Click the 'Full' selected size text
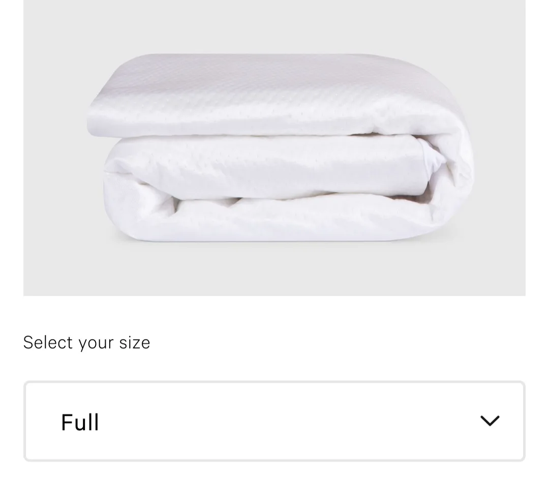 click(x=80, y=422)
